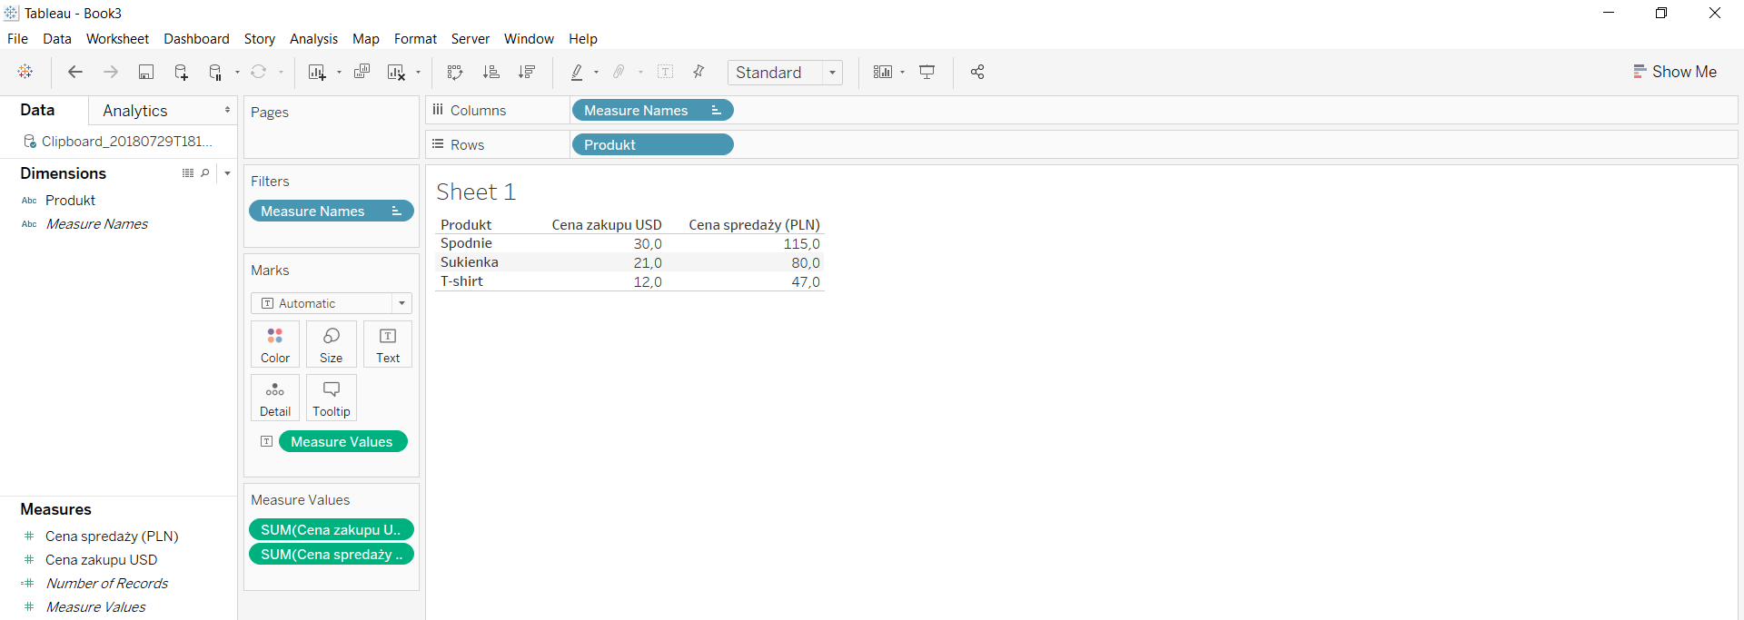This screenshot has height=620, width=1744.
Task: Duplicate the sheet with the toolbar icon
Action: 362,73
